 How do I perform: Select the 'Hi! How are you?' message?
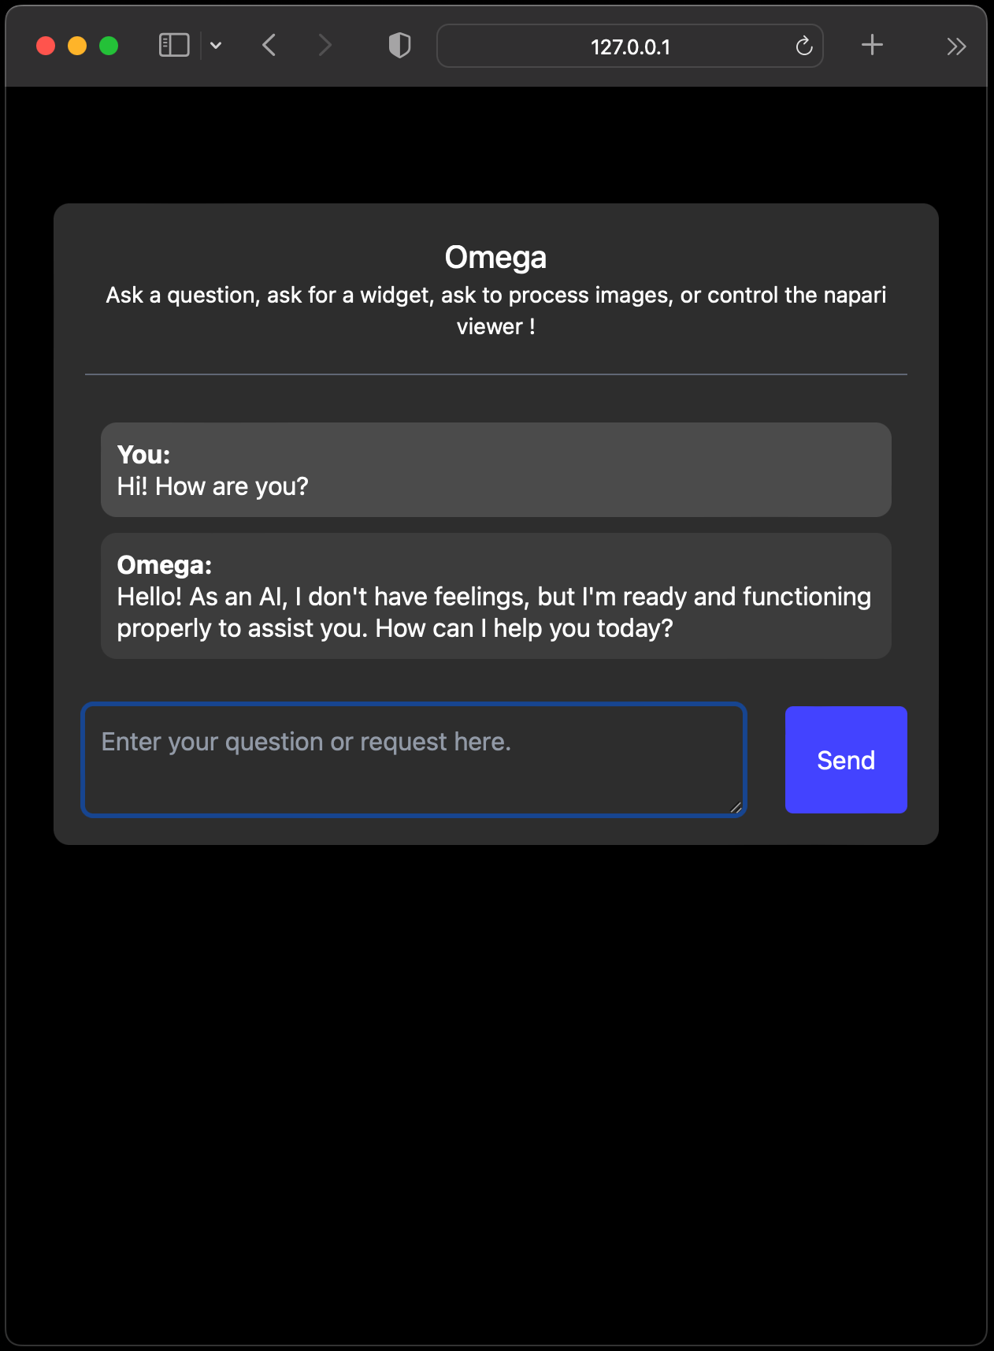click(x=213, y=486)
